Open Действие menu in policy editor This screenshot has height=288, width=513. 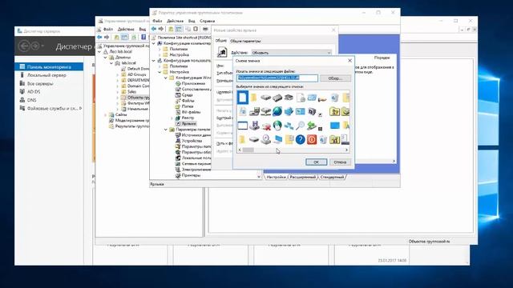(x=175, y=21)
